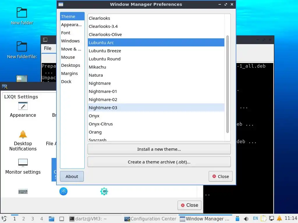This screenshot has width=298, height=223.
Task: Open Desktop Notifications settings icon
Action: click(23, 141)
